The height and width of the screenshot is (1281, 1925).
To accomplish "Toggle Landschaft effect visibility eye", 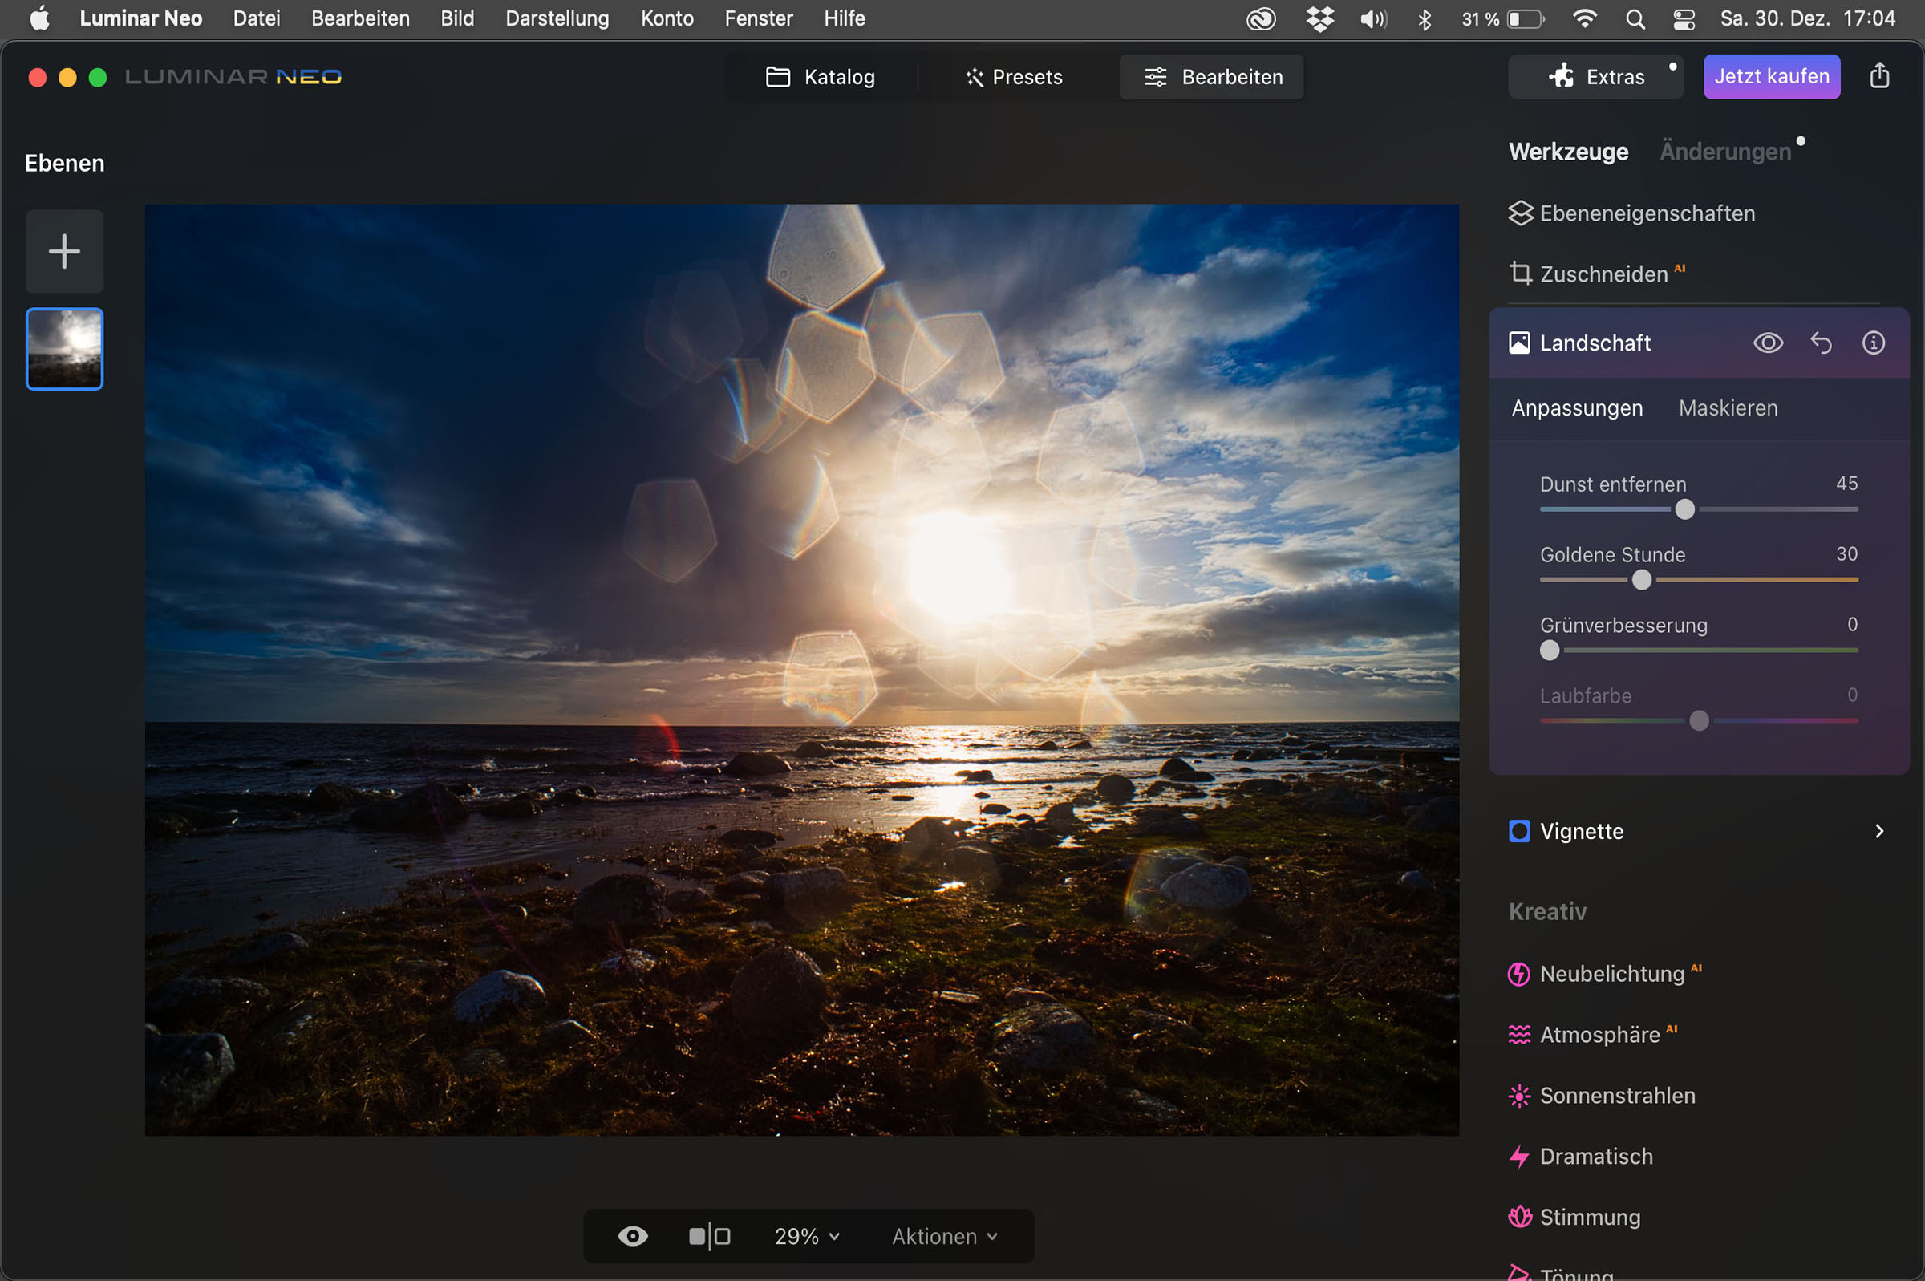I will 1767,343.
